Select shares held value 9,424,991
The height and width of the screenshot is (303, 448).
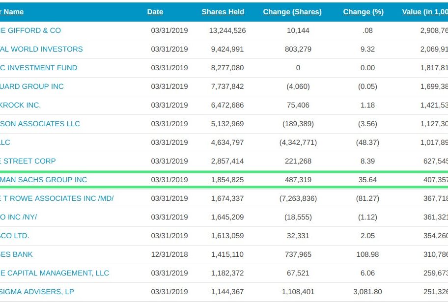(x=227, y=49)
